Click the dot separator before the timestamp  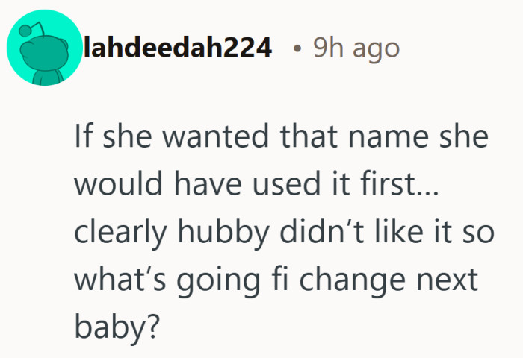click(298, 50)
